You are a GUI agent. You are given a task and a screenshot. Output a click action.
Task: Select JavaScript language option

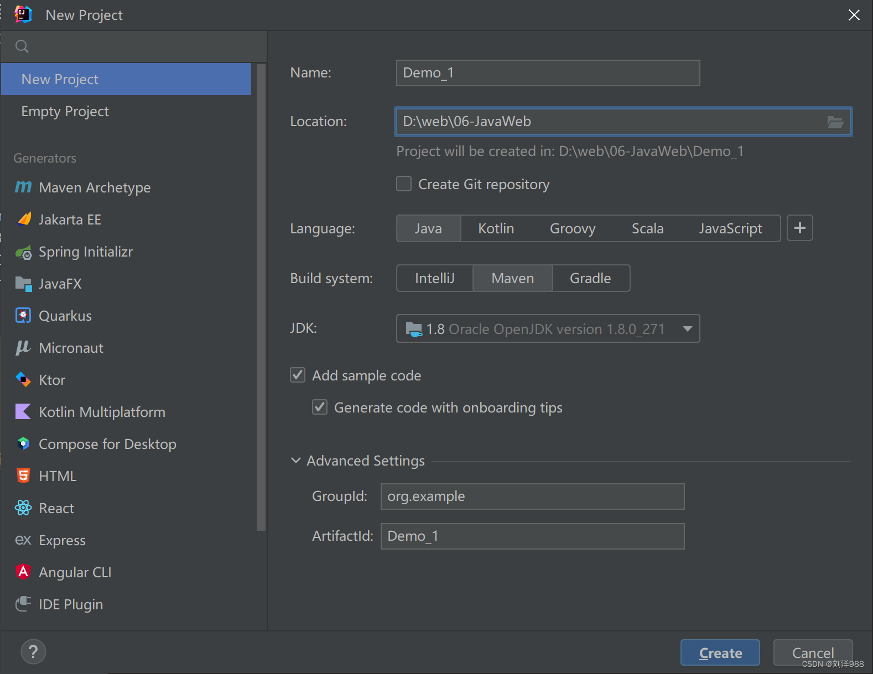pyautogui.click(x=730, y=228)
